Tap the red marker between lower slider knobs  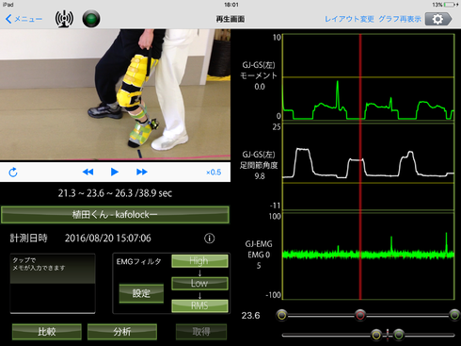click(388, 335)
